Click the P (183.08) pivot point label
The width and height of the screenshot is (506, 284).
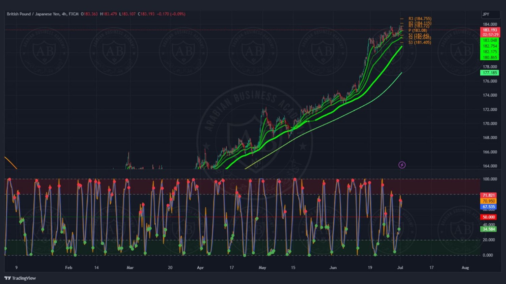418,30
